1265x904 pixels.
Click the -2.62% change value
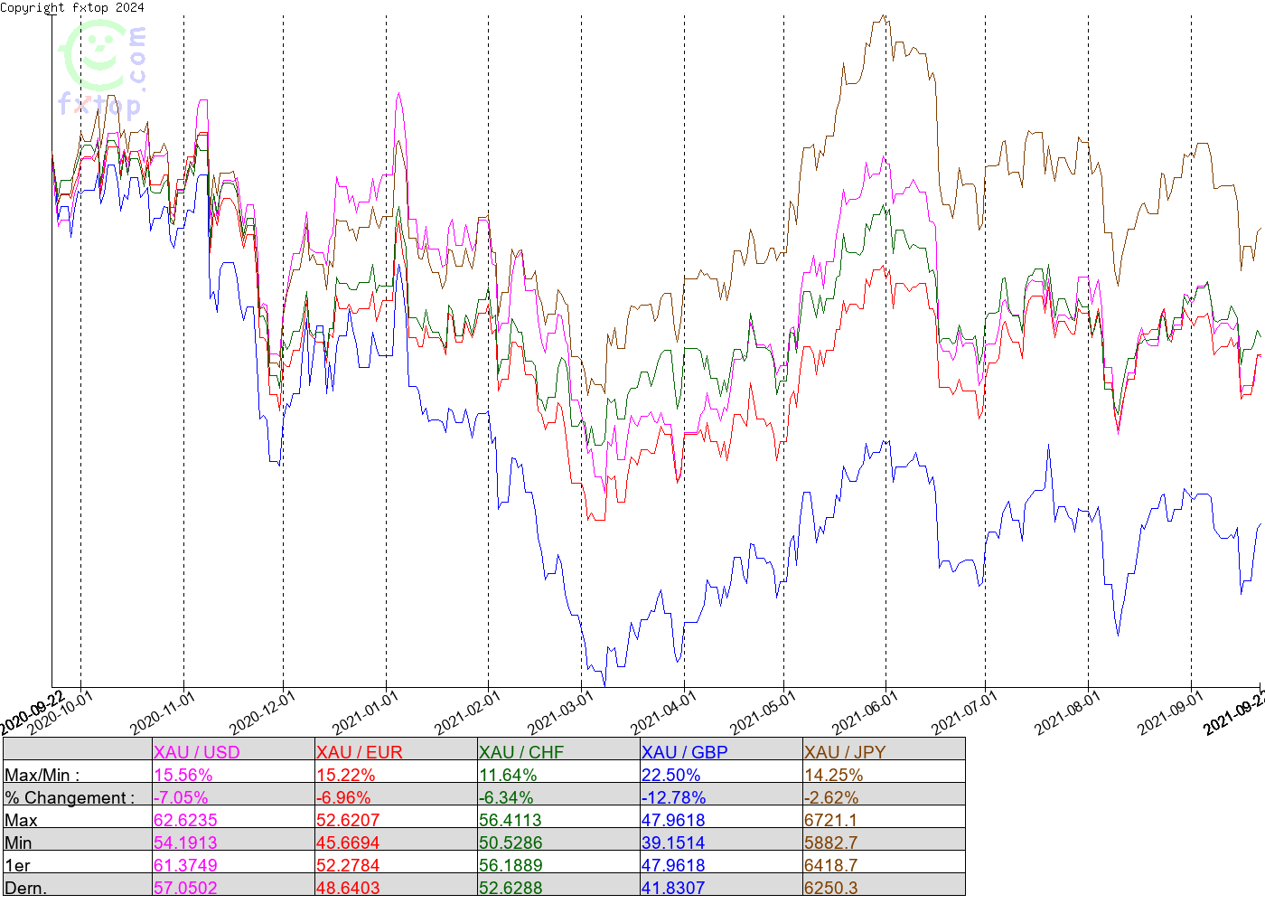(x=831, y=797)
